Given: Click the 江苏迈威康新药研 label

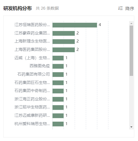Looking at the screenshot, I should click(x=32, y=115).
